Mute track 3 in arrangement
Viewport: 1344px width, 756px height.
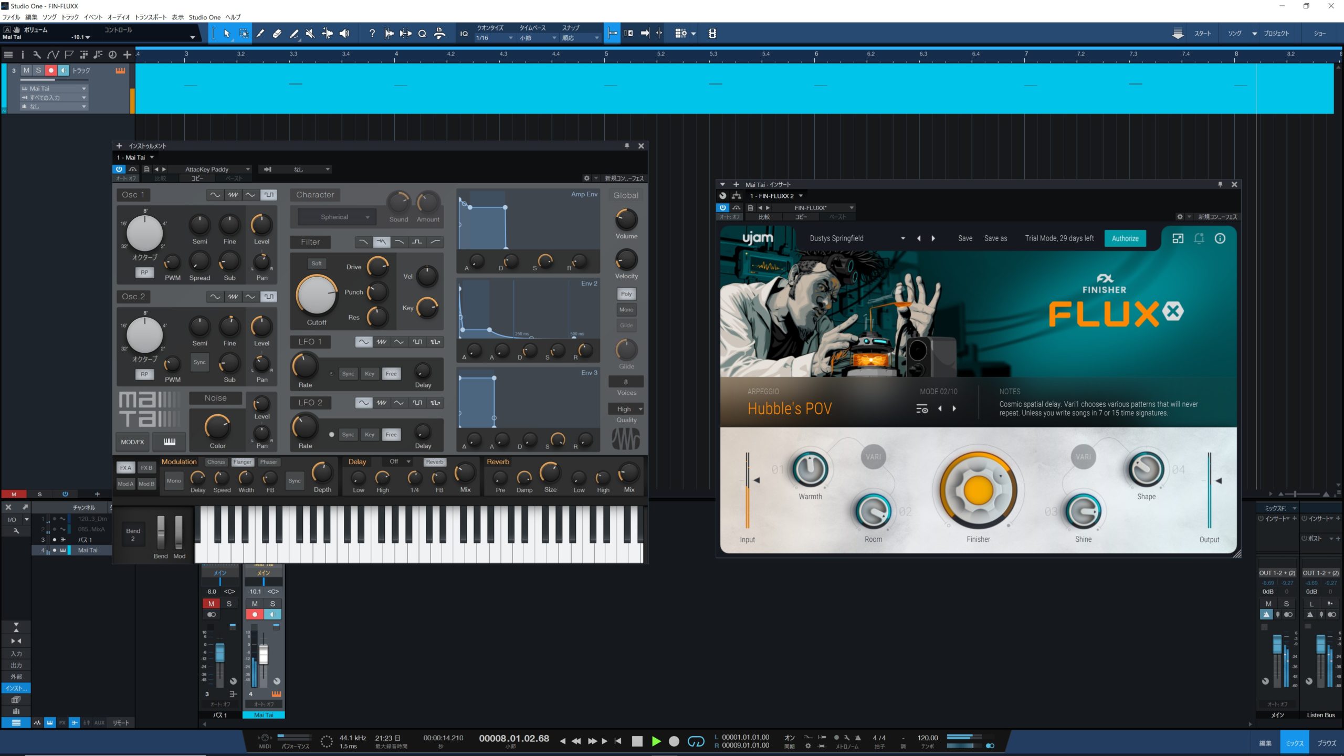click(x=26, y=70)
